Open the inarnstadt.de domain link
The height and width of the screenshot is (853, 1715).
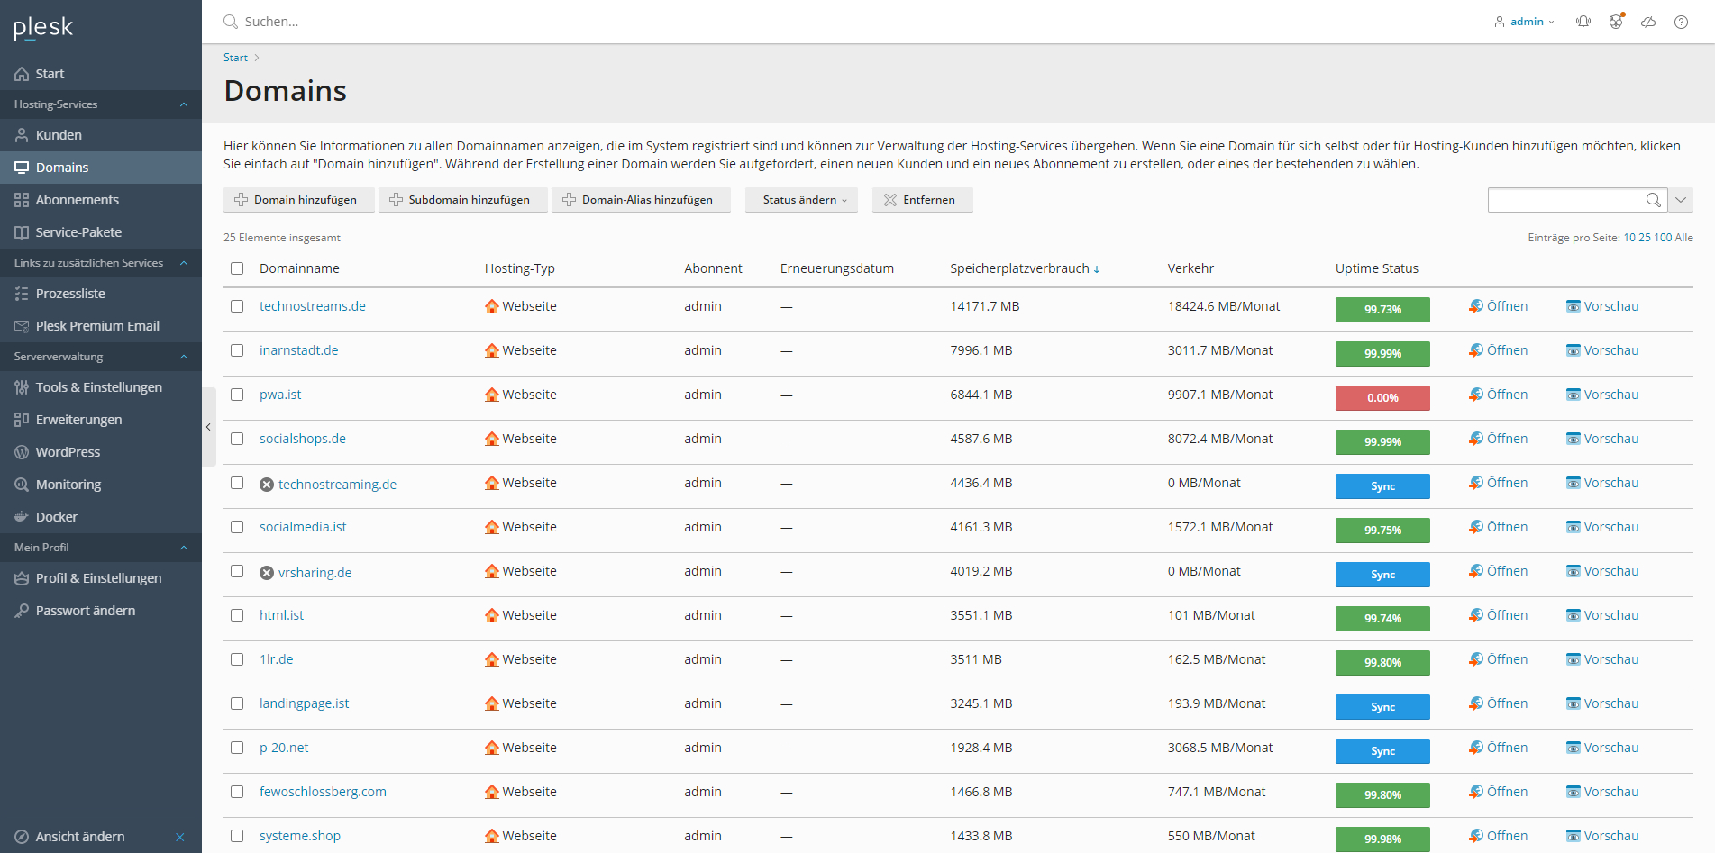[298, 350]
